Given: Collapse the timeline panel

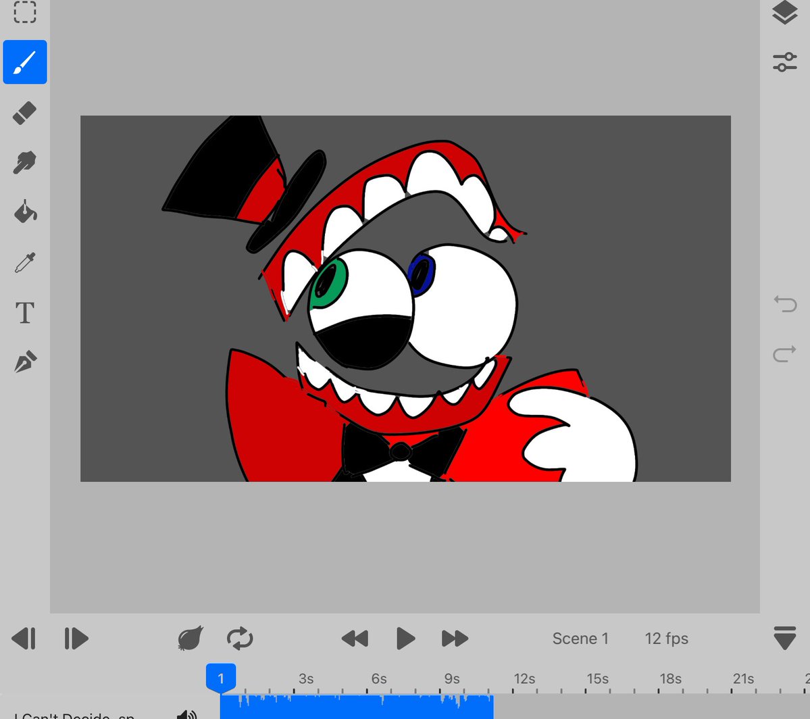Looking at the screenshot, I should [x=785, y=638].
